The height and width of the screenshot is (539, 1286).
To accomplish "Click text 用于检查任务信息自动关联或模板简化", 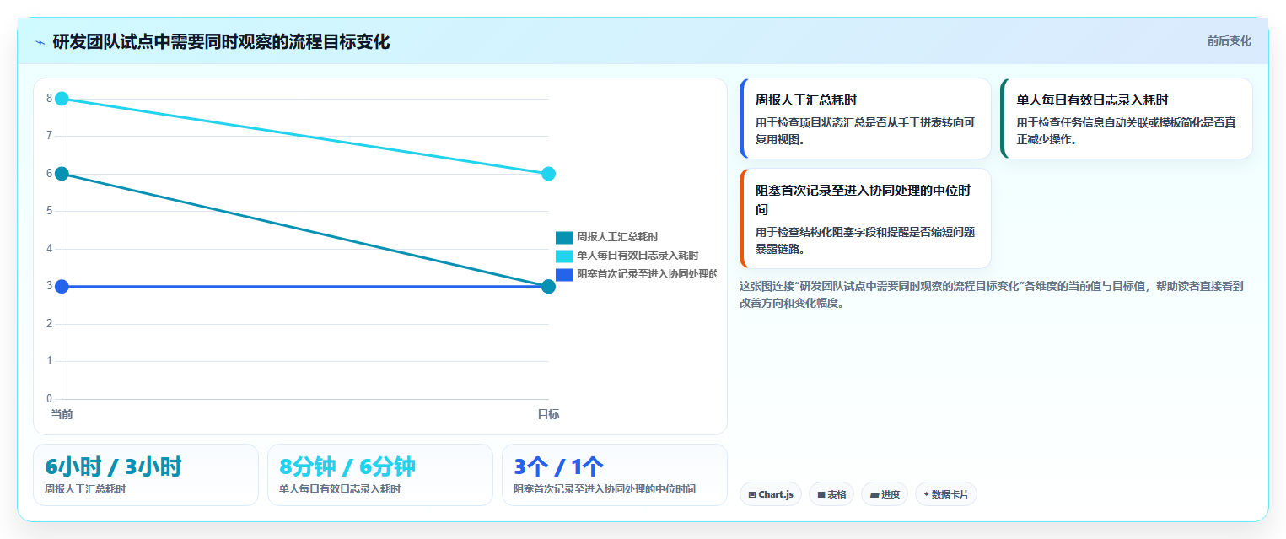I will (1127, 131).
